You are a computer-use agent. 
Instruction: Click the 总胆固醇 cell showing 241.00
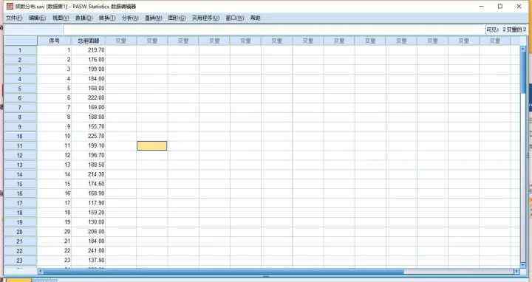(89, 250)
